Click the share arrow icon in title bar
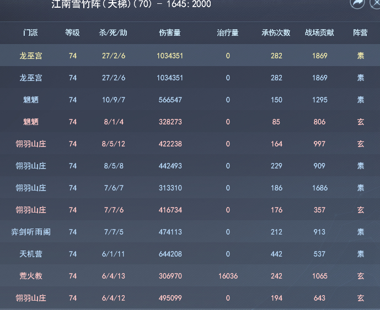Screen dimensions: 380x310 pyautogui.click(x=357, y=2)
